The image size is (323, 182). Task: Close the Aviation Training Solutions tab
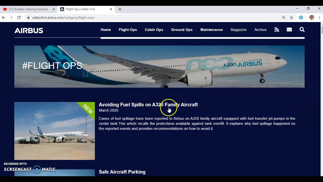(53, 9)
